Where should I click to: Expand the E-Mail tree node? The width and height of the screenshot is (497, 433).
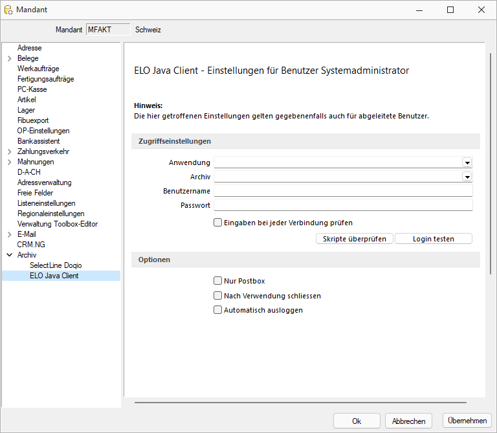[x=10, y=234]
